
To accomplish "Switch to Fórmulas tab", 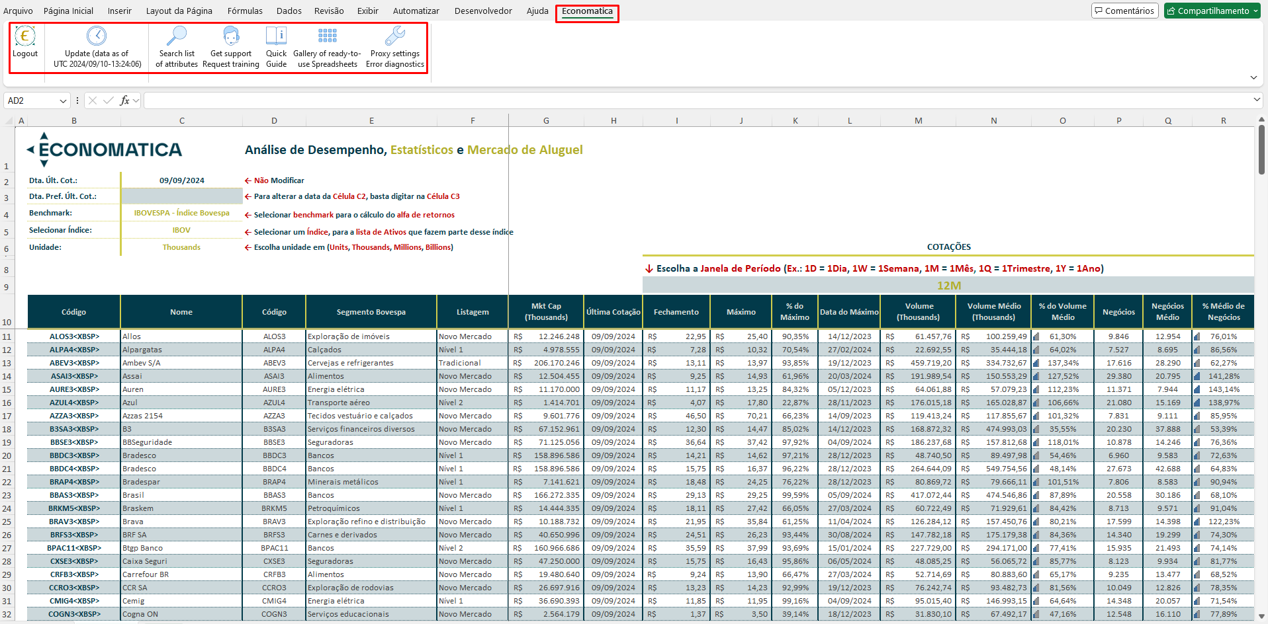I will (245, 11).
